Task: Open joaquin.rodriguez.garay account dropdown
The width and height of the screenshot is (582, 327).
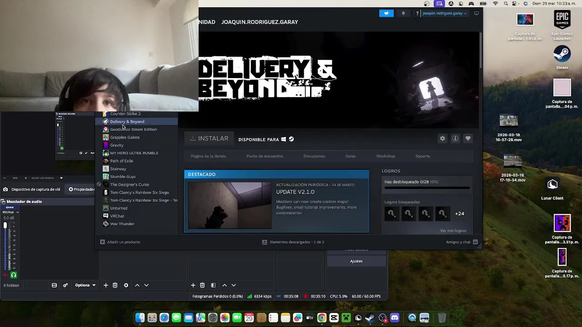Action: click(x=444, y=13)
